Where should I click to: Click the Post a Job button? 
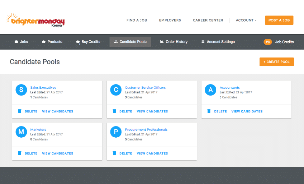(279, 20)
